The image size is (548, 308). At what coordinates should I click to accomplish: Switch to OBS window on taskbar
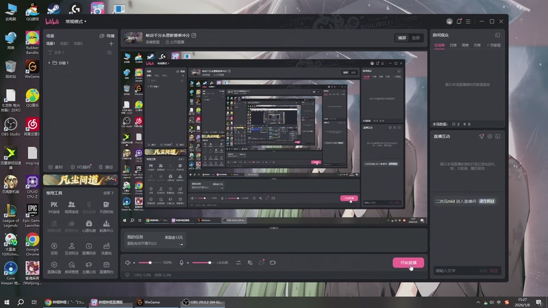point(203,302)
